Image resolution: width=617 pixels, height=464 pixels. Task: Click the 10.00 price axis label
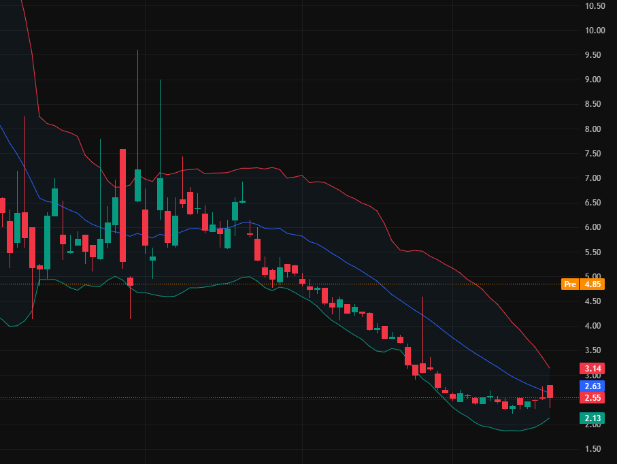click(595, 31)
